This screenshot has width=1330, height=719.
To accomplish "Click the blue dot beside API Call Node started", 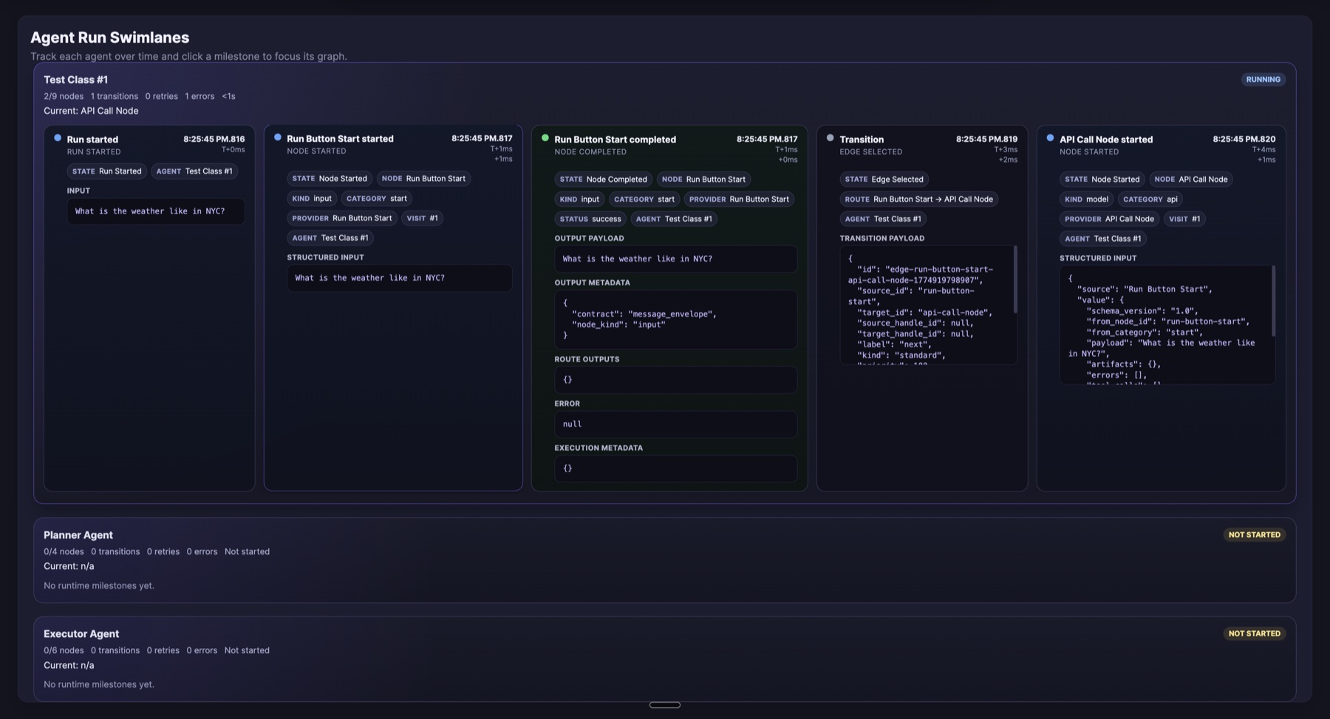I will coord(1050,137).
